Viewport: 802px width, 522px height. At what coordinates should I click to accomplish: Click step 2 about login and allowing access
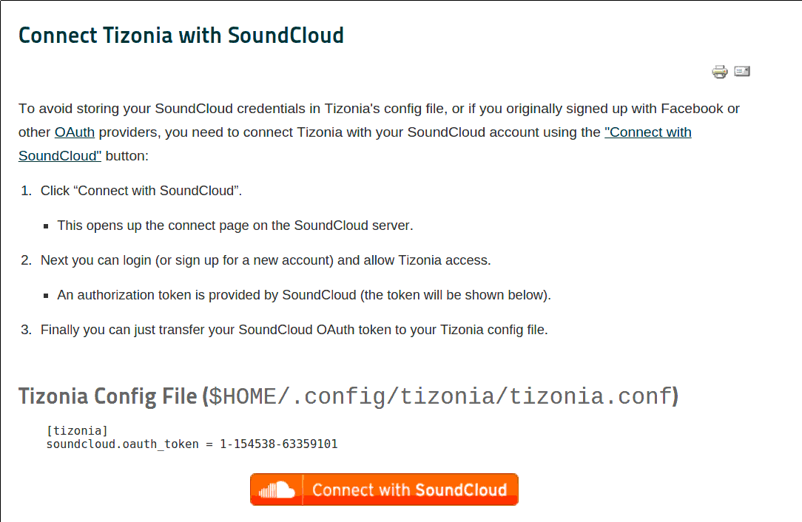coord(266,260)
